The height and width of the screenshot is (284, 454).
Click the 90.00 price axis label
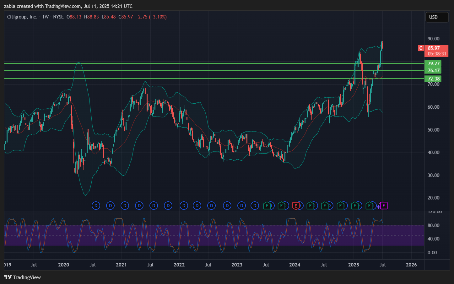coord(433,39)
